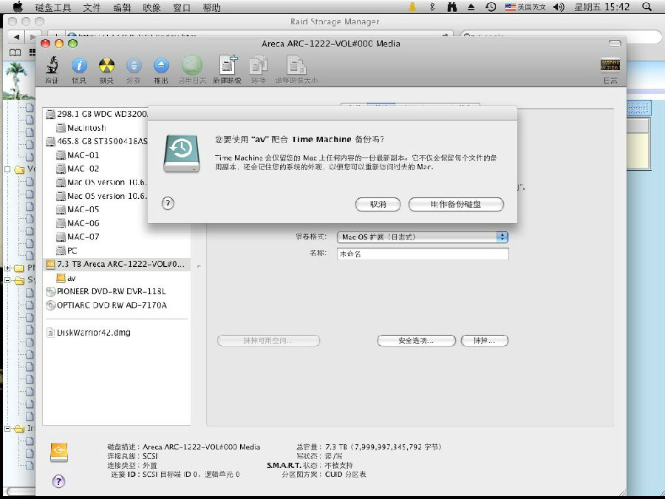Open the 编辑 menu

(x=122, y=7)
